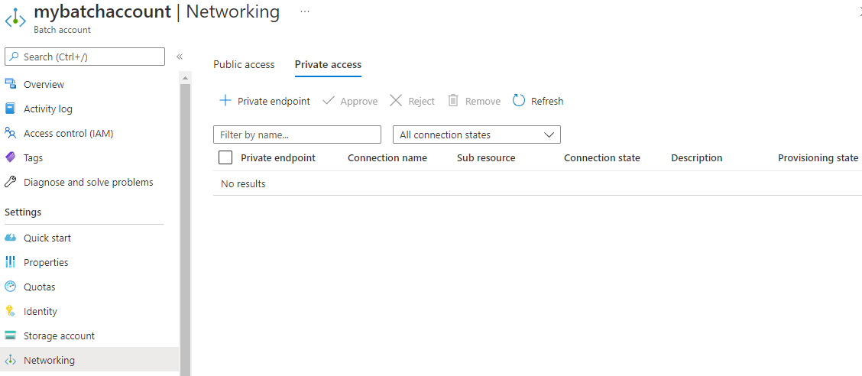Sort by Connection state column header
This screenshot has width=862, height=376.
point(602,157)
